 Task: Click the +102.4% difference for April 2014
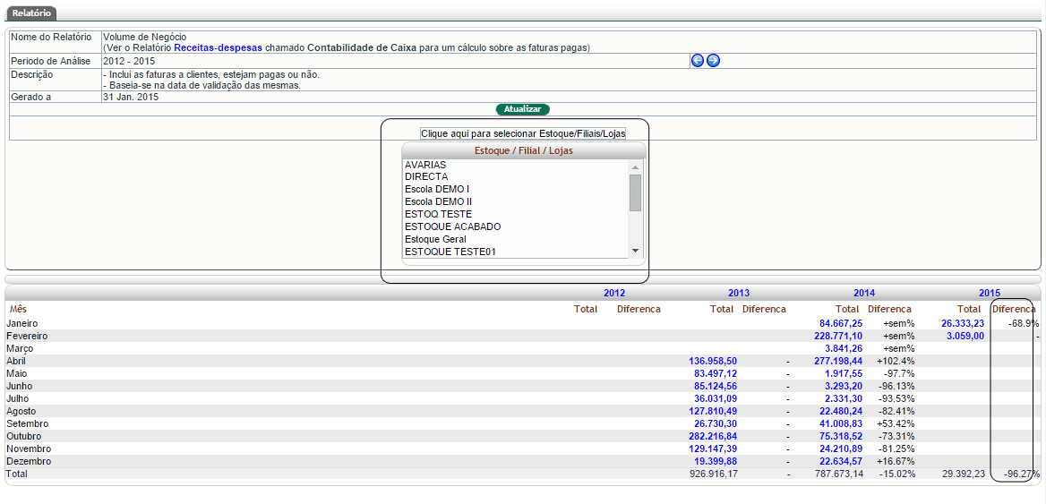[896, 361]
